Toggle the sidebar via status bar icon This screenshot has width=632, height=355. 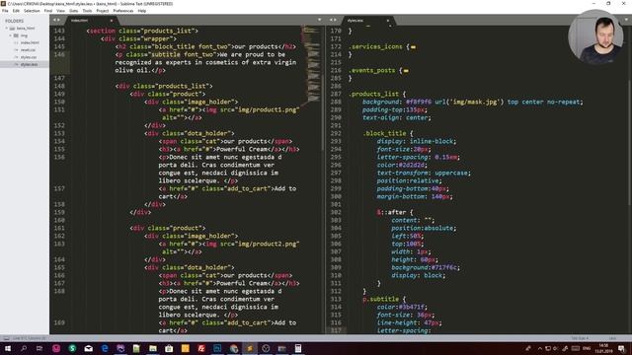click(x=6, y=338)
